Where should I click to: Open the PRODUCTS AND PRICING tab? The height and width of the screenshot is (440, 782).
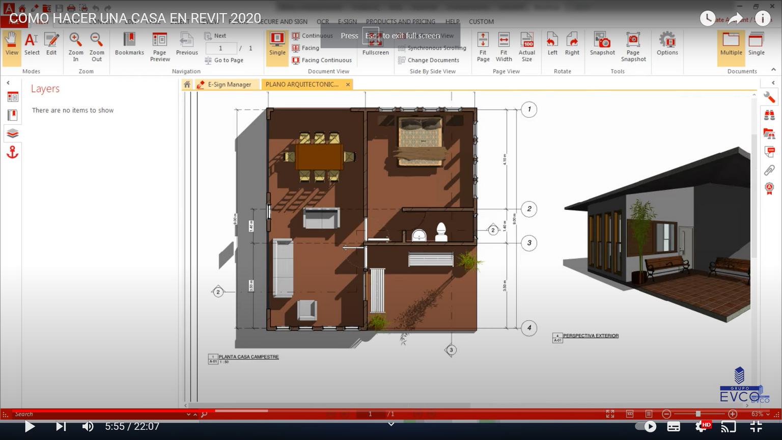coord(401,22)
